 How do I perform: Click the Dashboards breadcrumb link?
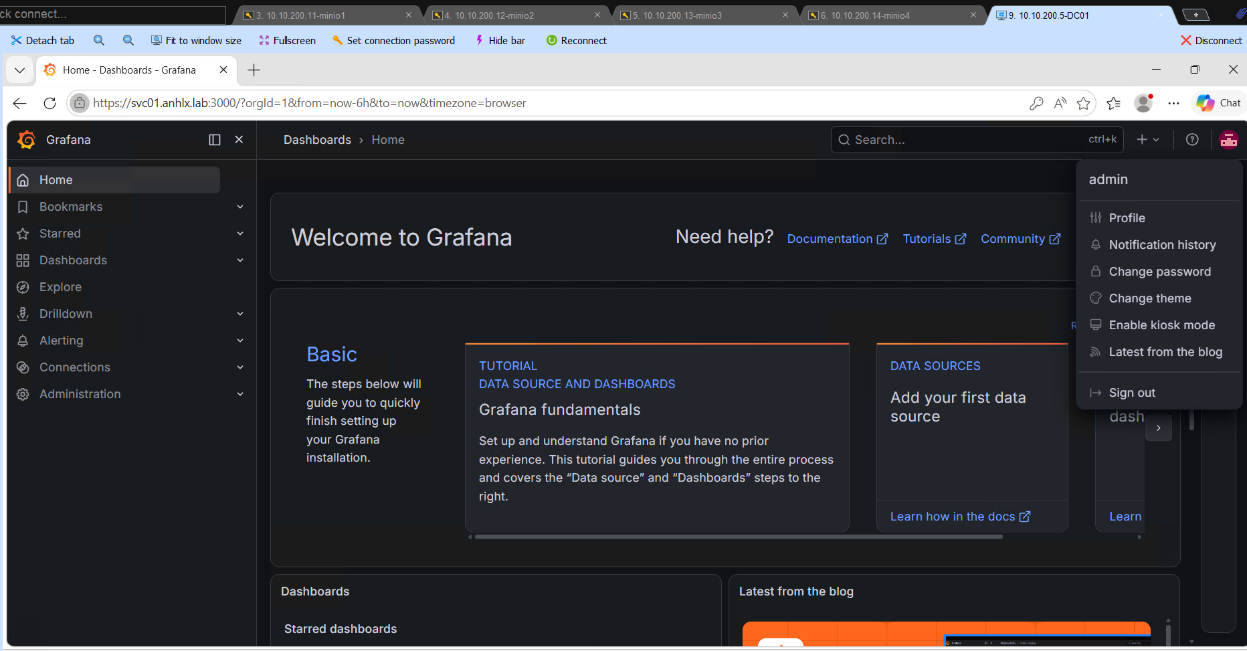point(317,140)
